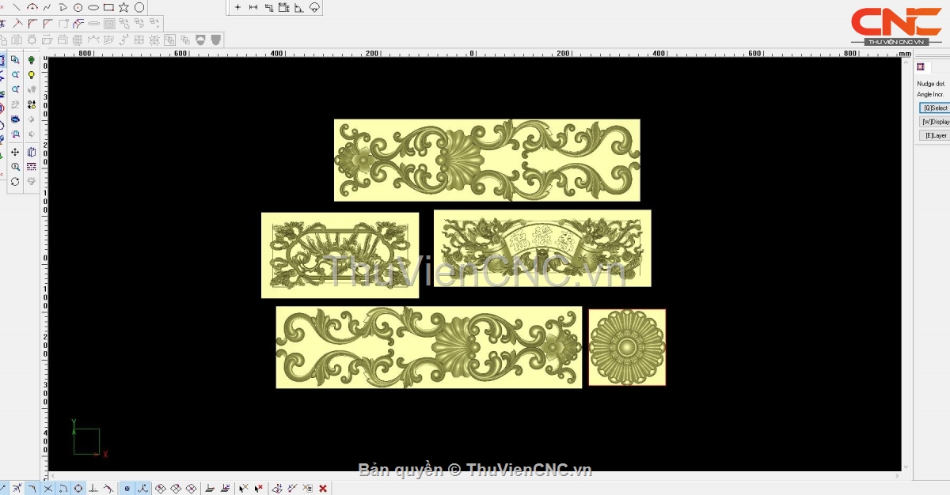Screen dimensions: 950x495
Task: Open the [E]Layer tab
Action: 934,135
